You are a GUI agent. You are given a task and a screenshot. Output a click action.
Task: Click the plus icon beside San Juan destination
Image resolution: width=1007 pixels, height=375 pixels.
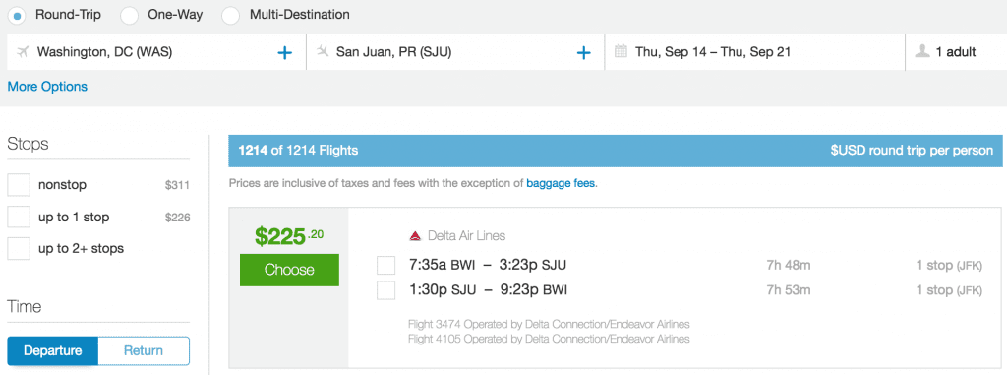583,53
